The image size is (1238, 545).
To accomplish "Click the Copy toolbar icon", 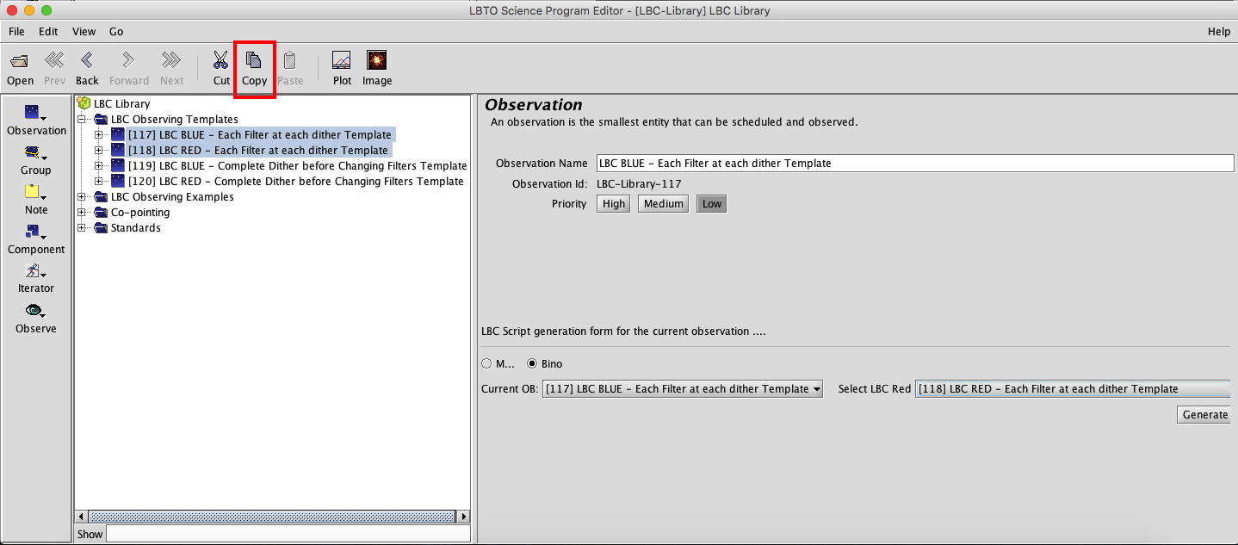I will pyautogui.click(x=254, y=60).
